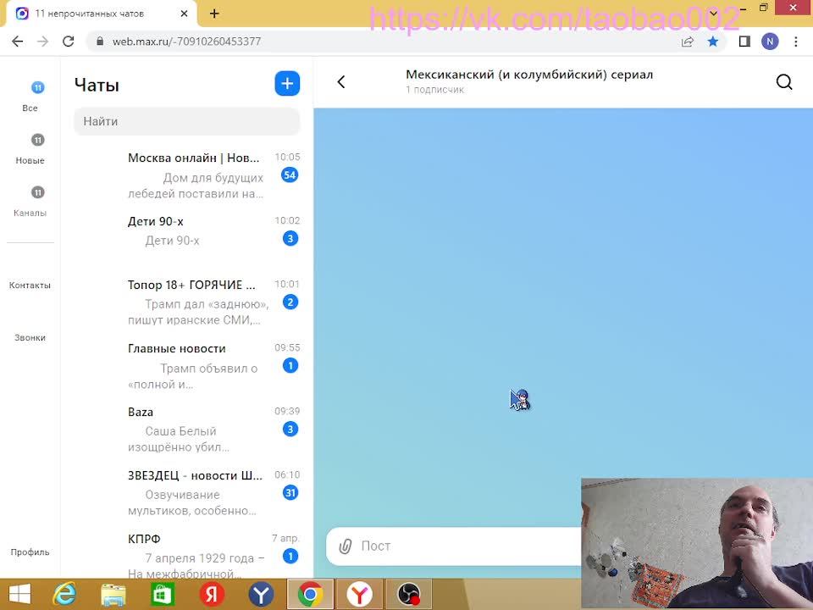Image resolution: width=813 pixels, height=610 pixels.
Task: Click the 'Найти' search field
Action: (186, 121)
